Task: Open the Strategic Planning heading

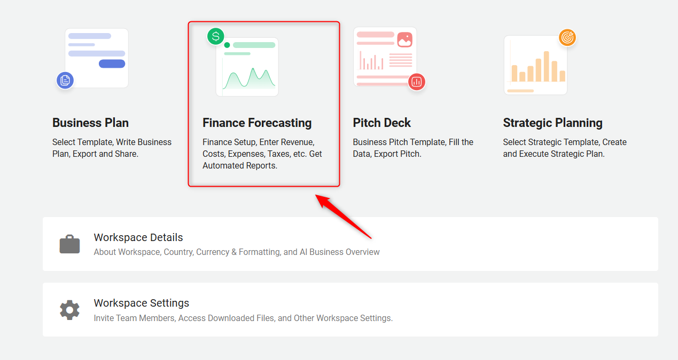Action: 552,123
